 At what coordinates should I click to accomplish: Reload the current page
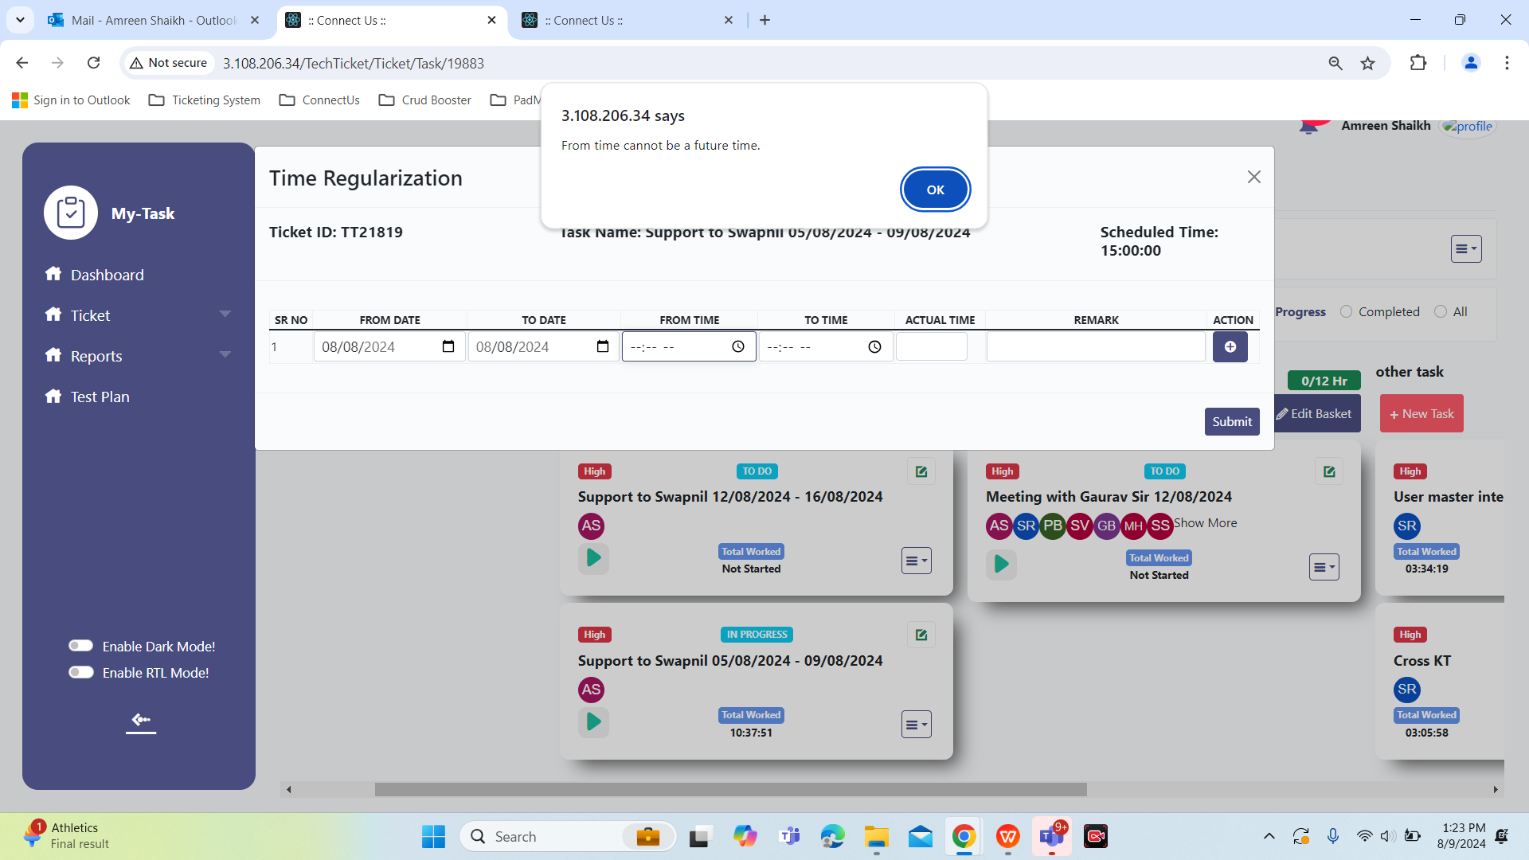coord(93,63)
